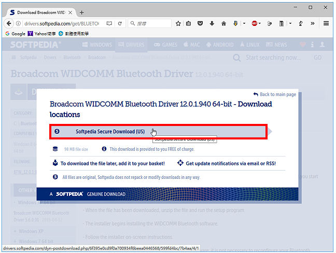Go to Broadcom breadcrumb link
This screenshot has height=253, width=336.
tap(97, 58)
